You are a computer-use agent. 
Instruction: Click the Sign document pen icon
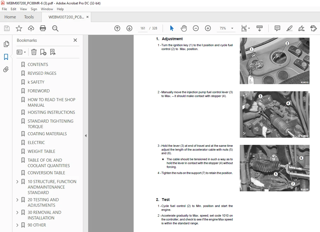coord(301,28)
